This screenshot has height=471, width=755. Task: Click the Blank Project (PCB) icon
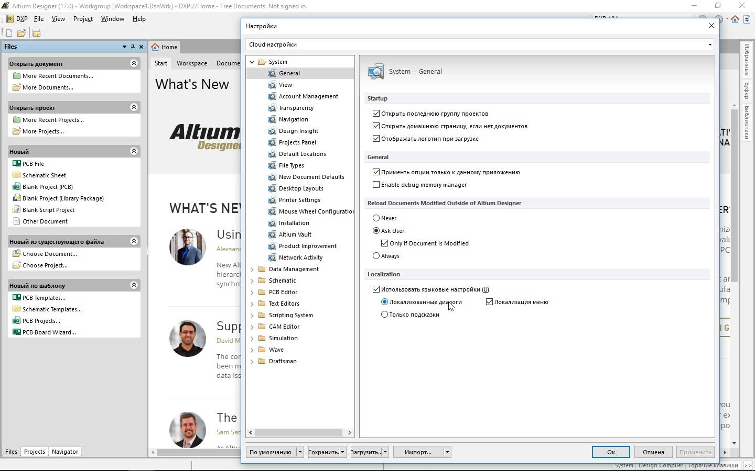point(16,187)
